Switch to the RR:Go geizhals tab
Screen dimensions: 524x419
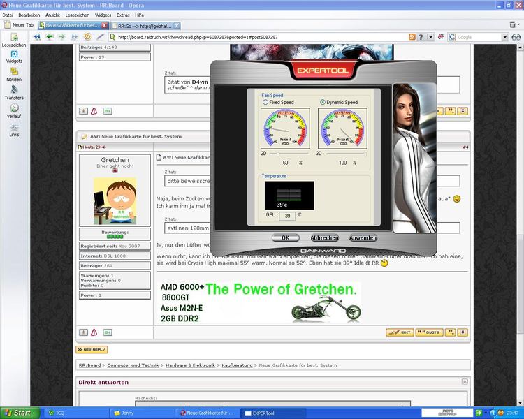click(x=145, y=25)
